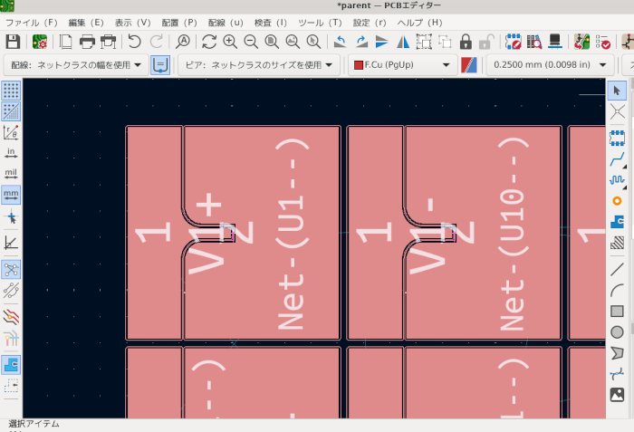Rotate selection counterclockwise
The height and width of the screenshot is (432, 634).
340,42
